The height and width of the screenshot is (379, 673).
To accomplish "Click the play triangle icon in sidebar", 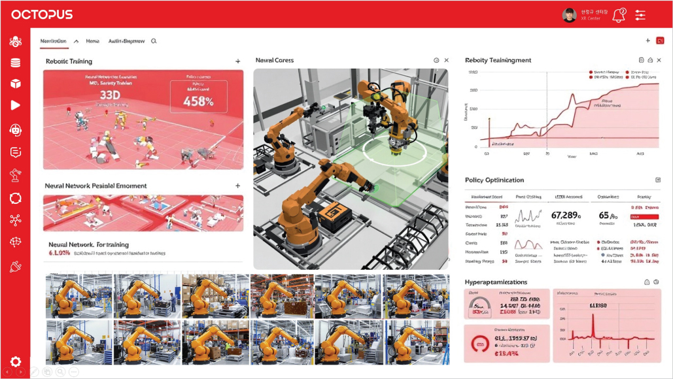I will (x=16, y=105).
